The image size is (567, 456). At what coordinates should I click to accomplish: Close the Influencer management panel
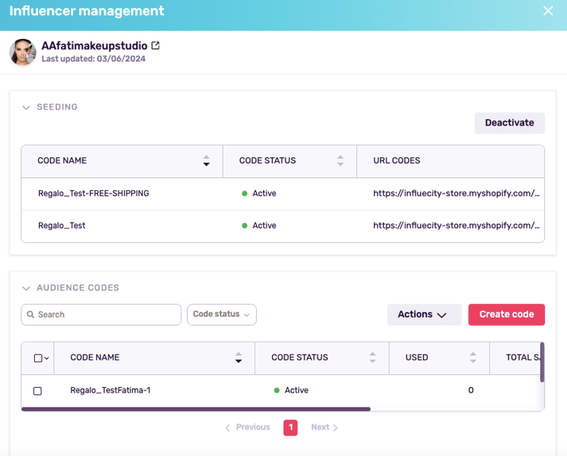pos(548,11)
